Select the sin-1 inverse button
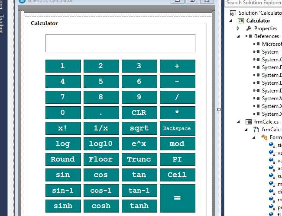 pos(63,191)
